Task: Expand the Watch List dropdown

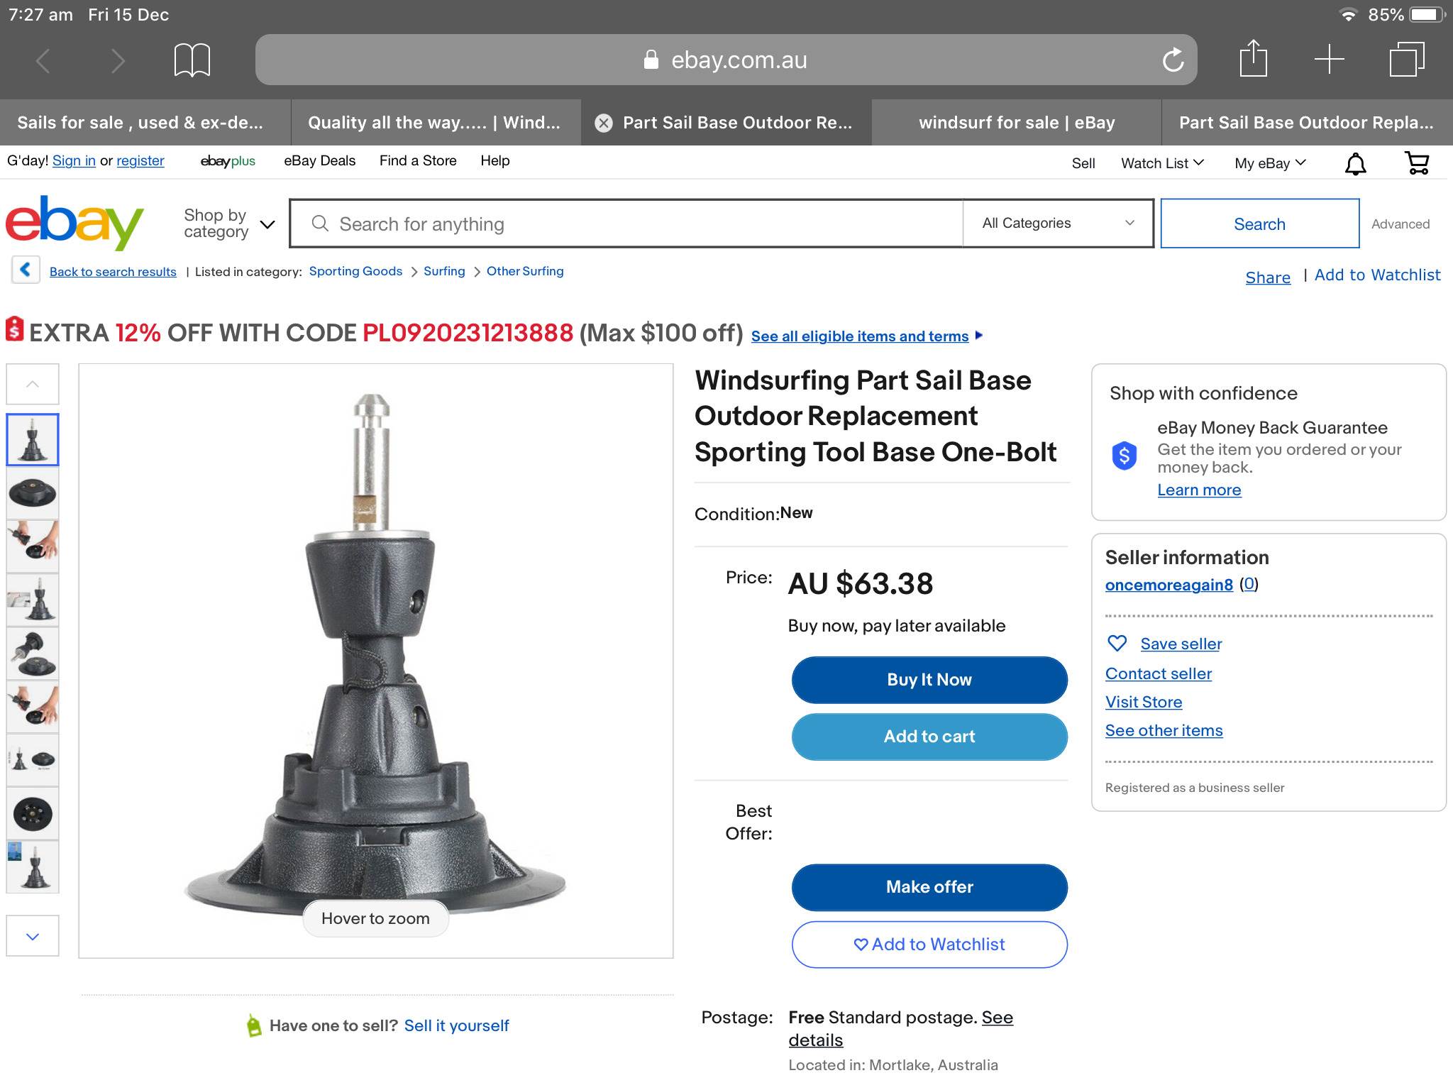Action: (1162, 163)
